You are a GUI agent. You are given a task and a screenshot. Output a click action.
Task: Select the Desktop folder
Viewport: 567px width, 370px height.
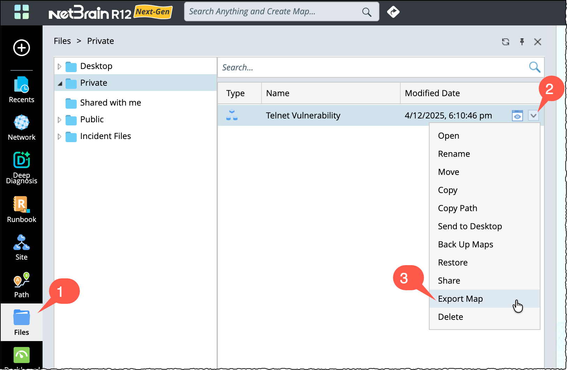click(x=96, y=66)
